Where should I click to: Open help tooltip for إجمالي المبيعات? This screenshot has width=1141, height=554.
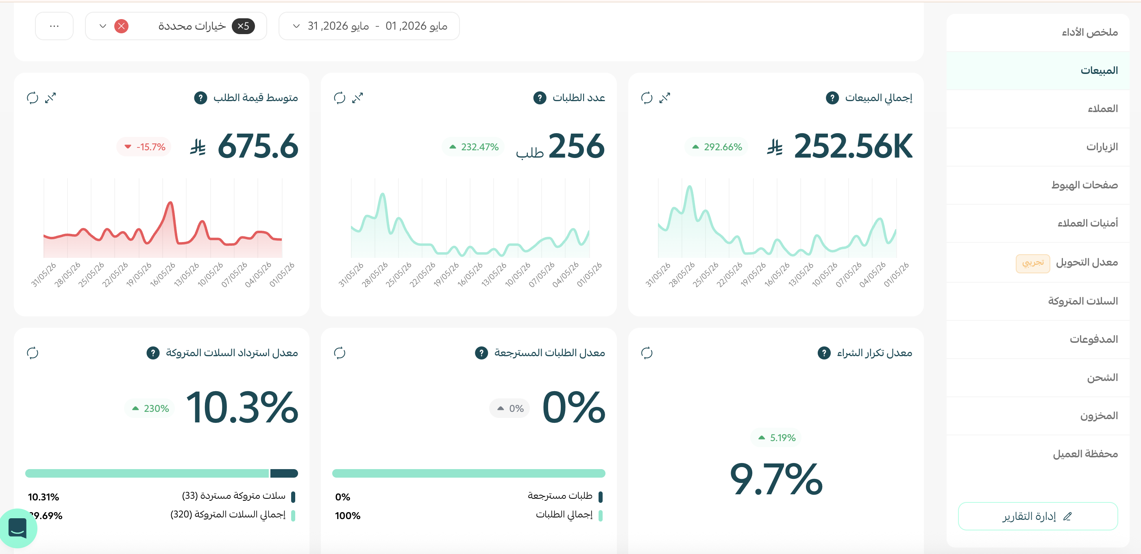click(x=832, y=98)
